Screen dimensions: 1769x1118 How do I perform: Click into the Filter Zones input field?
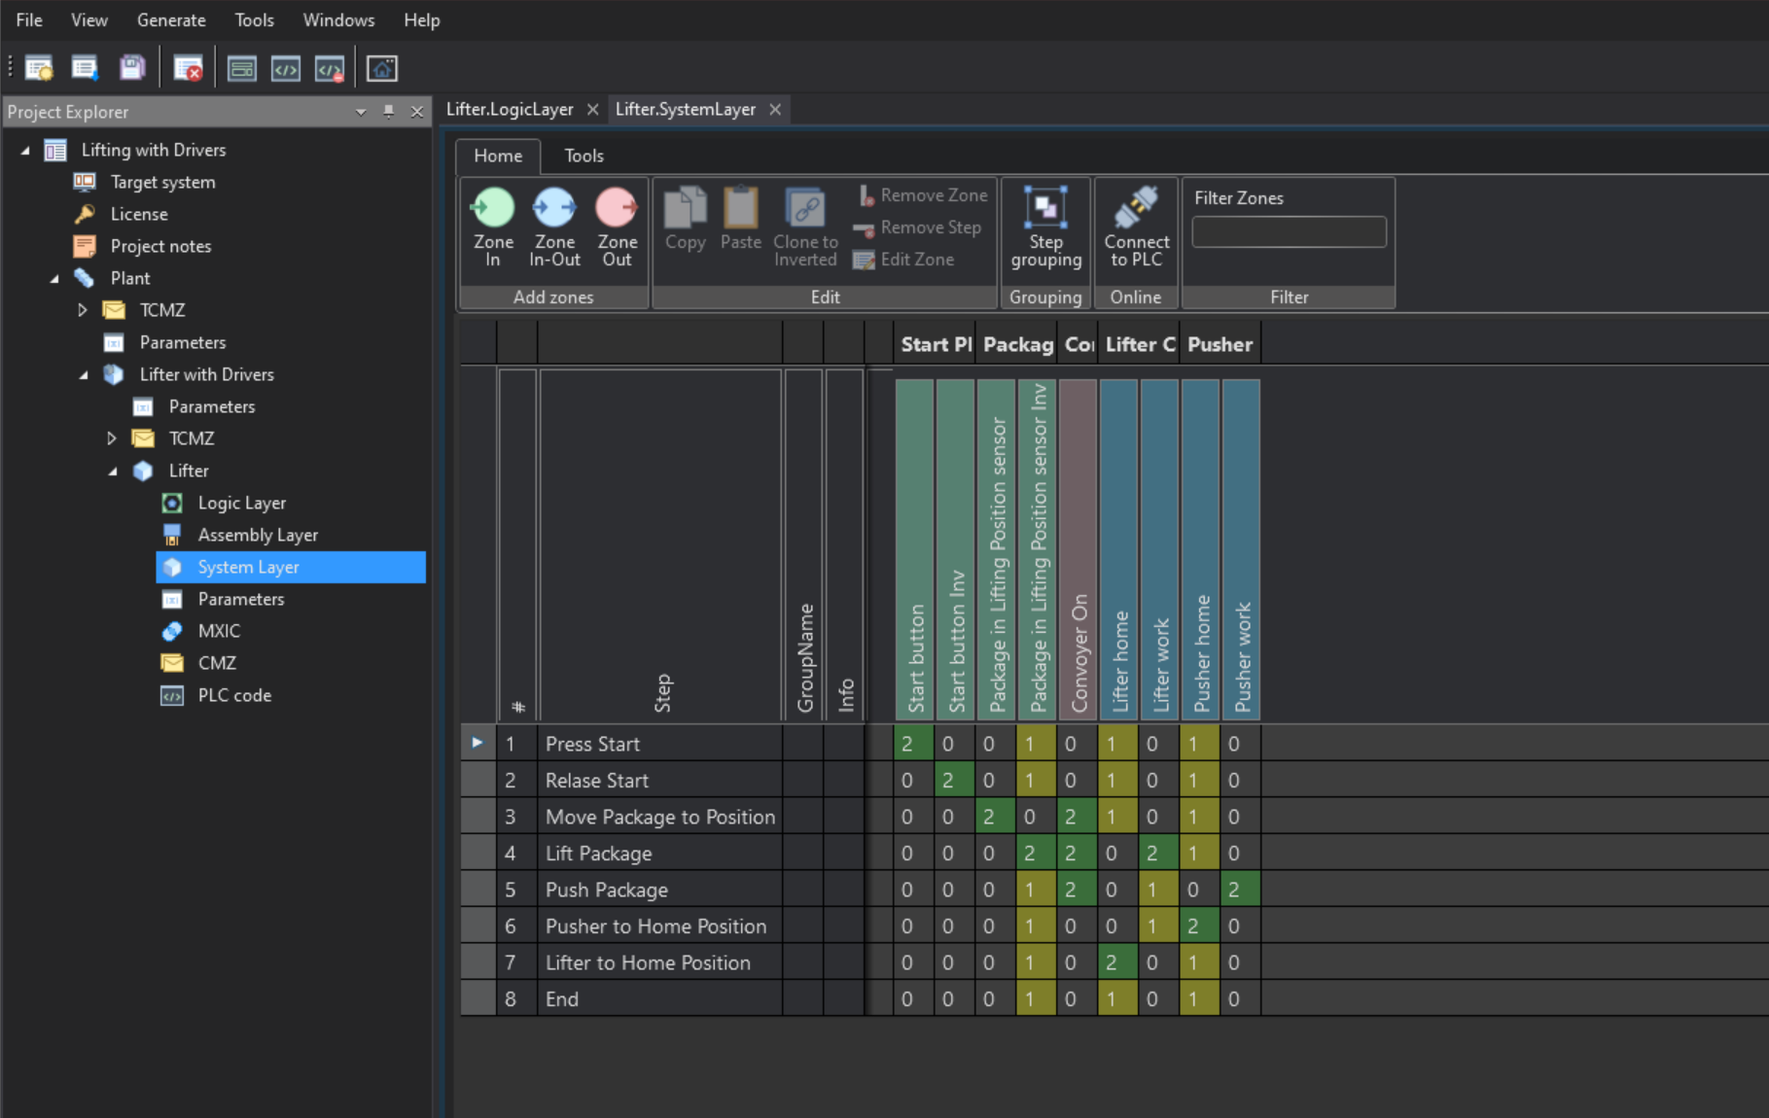[x=1289, y=232]
